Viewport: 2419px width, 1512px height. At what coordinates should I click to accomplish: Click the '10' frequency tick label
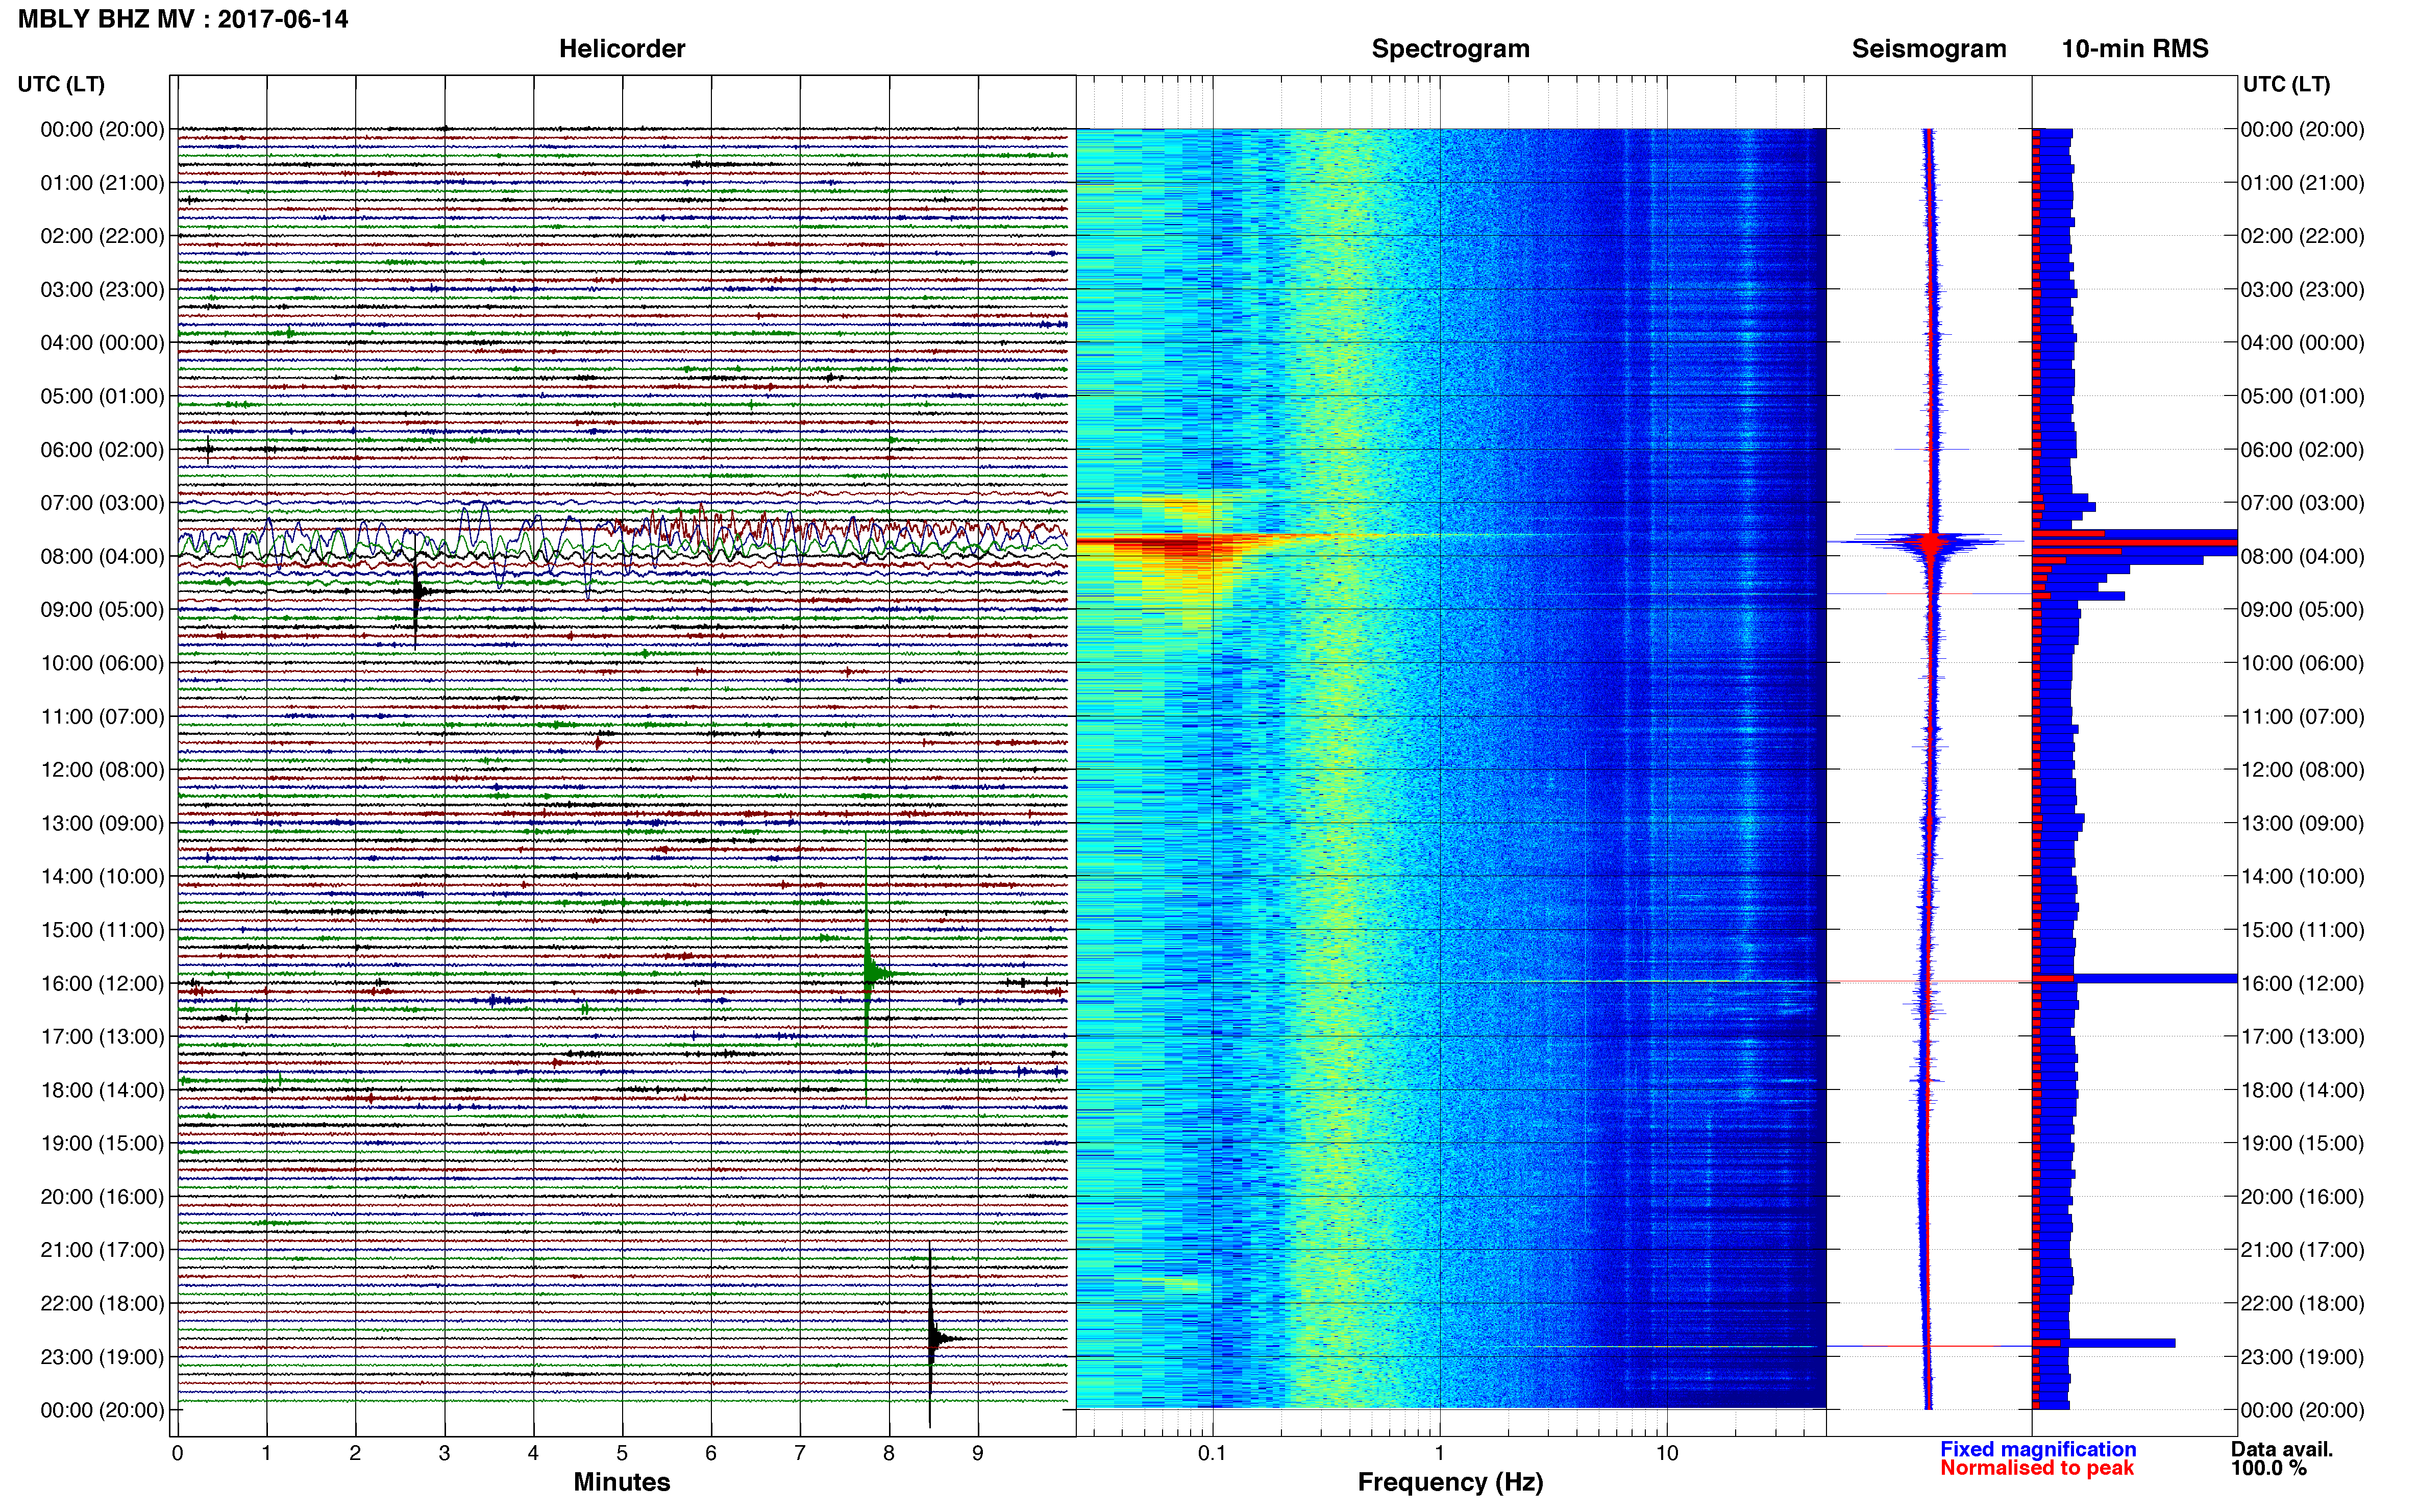(1666, 1453)
